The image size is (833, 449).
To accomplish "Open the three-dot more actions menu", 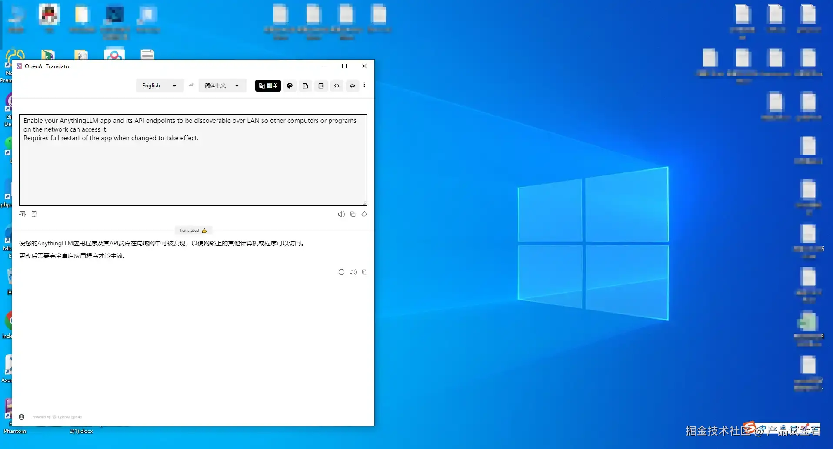I will click(364, 85).
